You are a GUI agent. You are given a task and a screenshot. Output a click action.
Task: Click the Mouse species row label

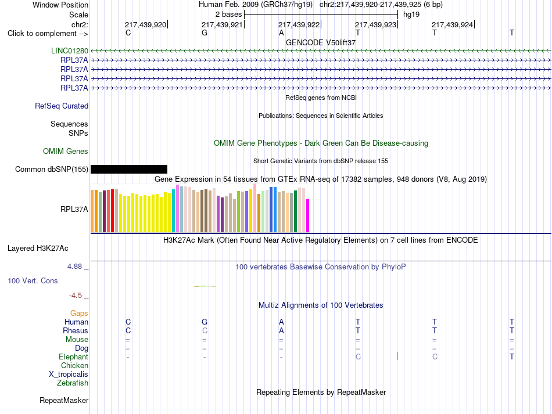click(77, 340)
